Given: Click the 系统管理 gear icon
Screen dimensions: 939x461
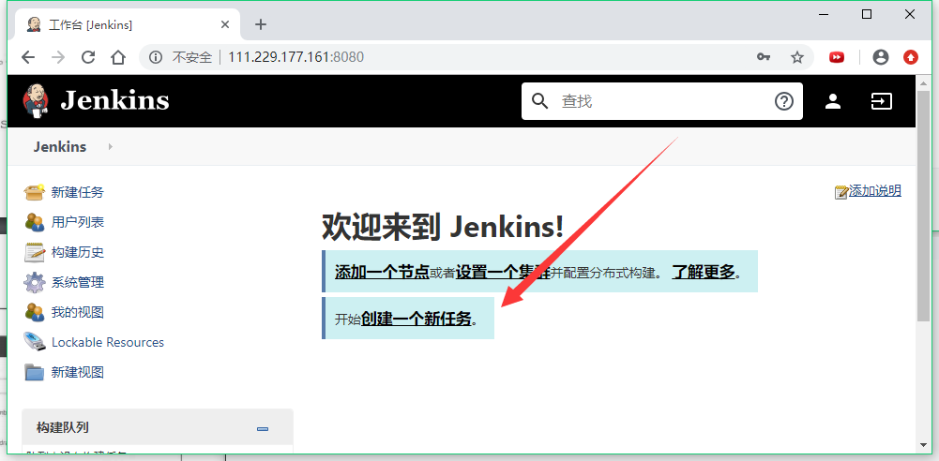Looking at the screenshot, I should click(34, 282).
